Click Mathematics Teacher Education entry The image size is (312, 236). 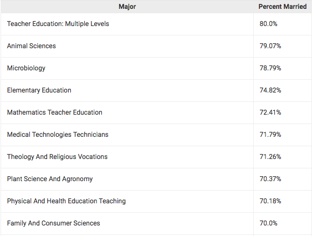[55, 112]
